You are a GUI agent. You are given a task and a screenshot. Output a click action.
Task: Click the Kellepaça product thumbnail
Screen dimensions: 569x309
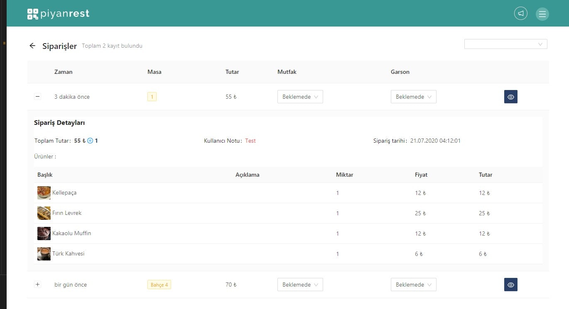point(44,192)
